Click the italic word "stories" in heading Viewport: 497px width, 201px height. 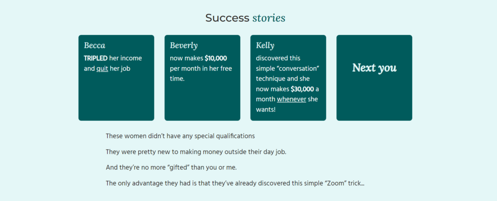coord(269,18)
